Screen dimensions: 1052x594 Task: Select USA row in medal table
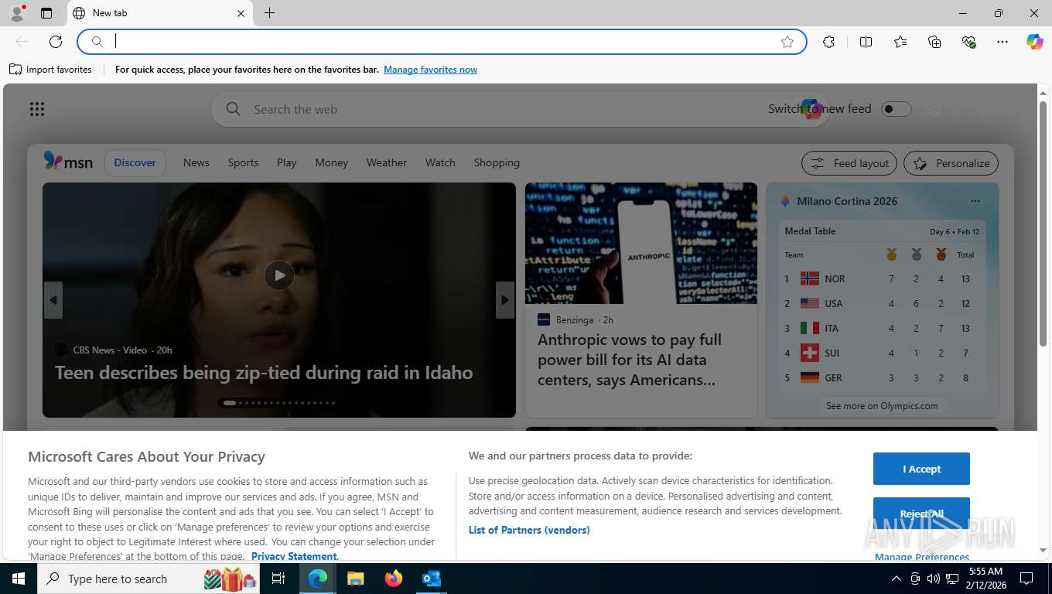[882, 303]
